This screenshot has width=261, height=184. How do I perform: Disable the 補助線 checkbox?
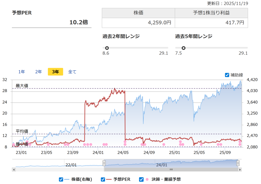click(227, 75)
